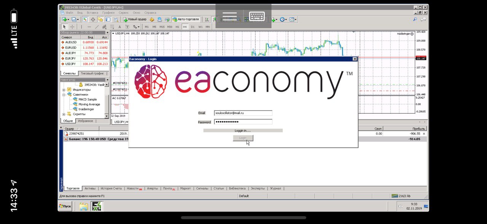Select the EURUSD row in Market Watch
The height and width of the screenshot is (224, 487).
[x=84, y=48]
